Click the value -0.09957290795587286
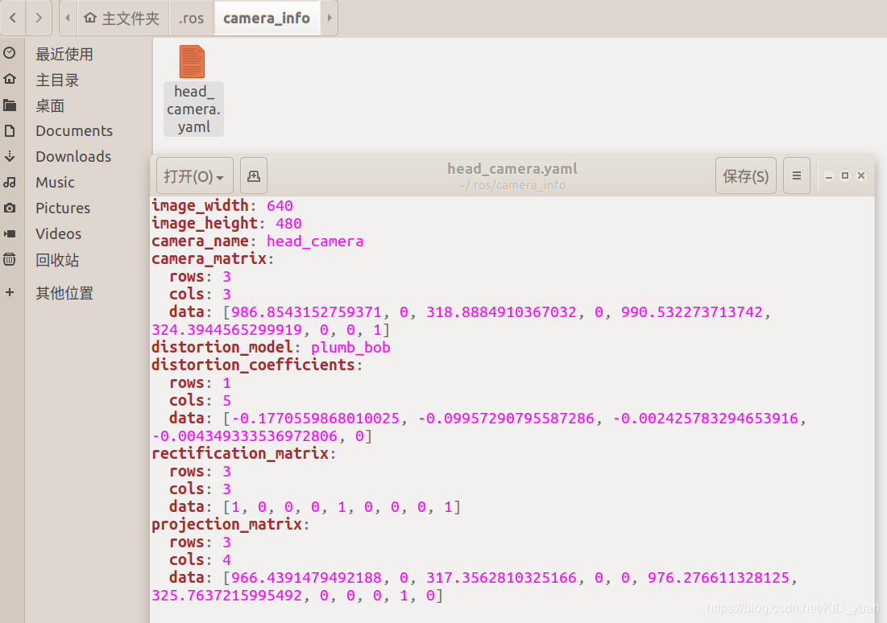This screenshot has width=887, height=623. 506,419
